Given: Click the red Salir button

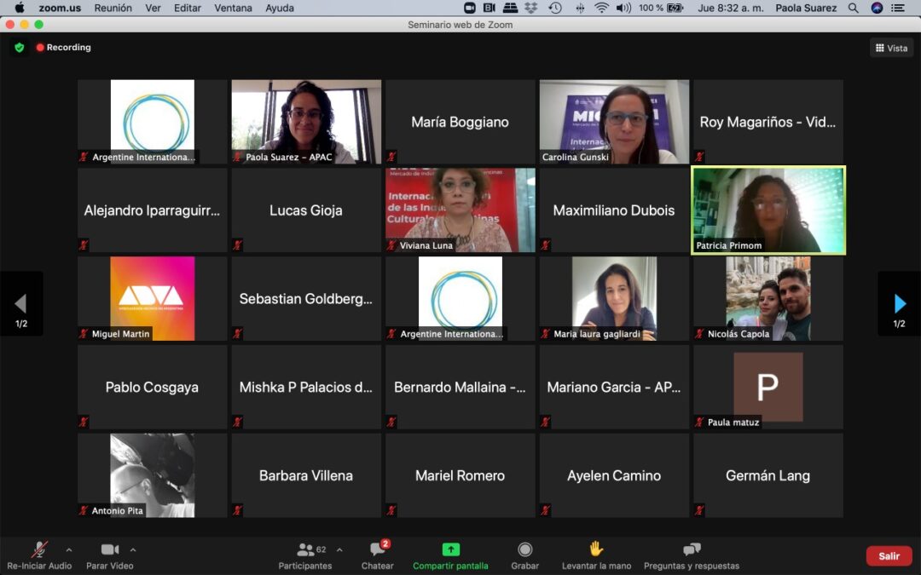Looking at the screenshot, I should (x=889, y=555).
